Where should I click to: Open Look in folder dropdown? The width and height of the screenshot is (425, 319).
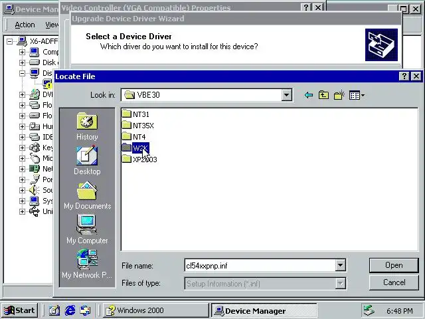coord(286,95)
